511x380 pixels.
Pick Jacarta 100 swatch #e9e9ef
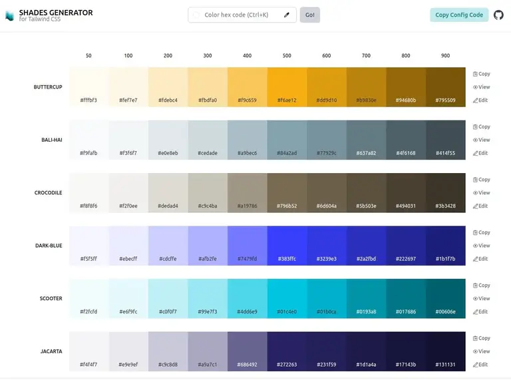point(128,351)
